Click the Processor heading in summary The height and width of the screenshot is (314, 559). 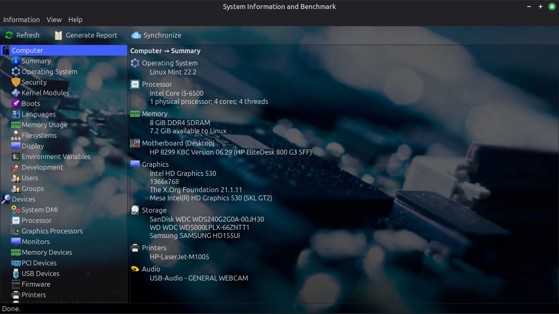pos(157,84)
